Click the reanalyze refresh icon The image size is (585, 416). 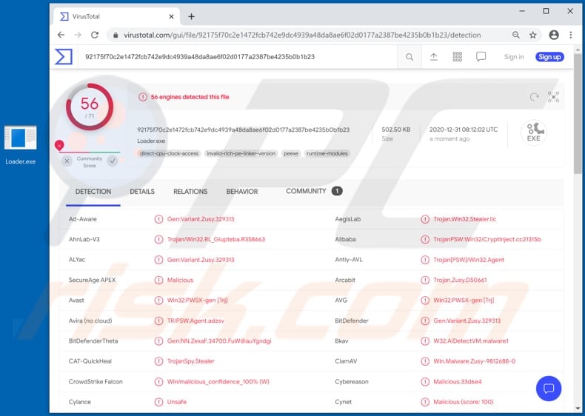click(x=534, y=97)
